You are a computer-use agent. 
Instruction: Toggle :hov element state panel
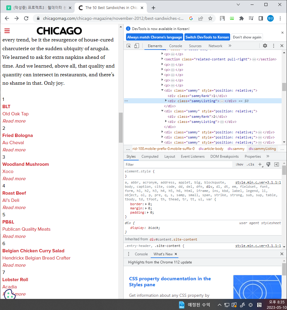239,164
